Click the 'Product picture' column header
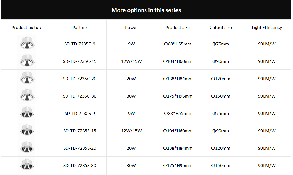The height and width of the screenshot is (175, 293). [27, 27]
